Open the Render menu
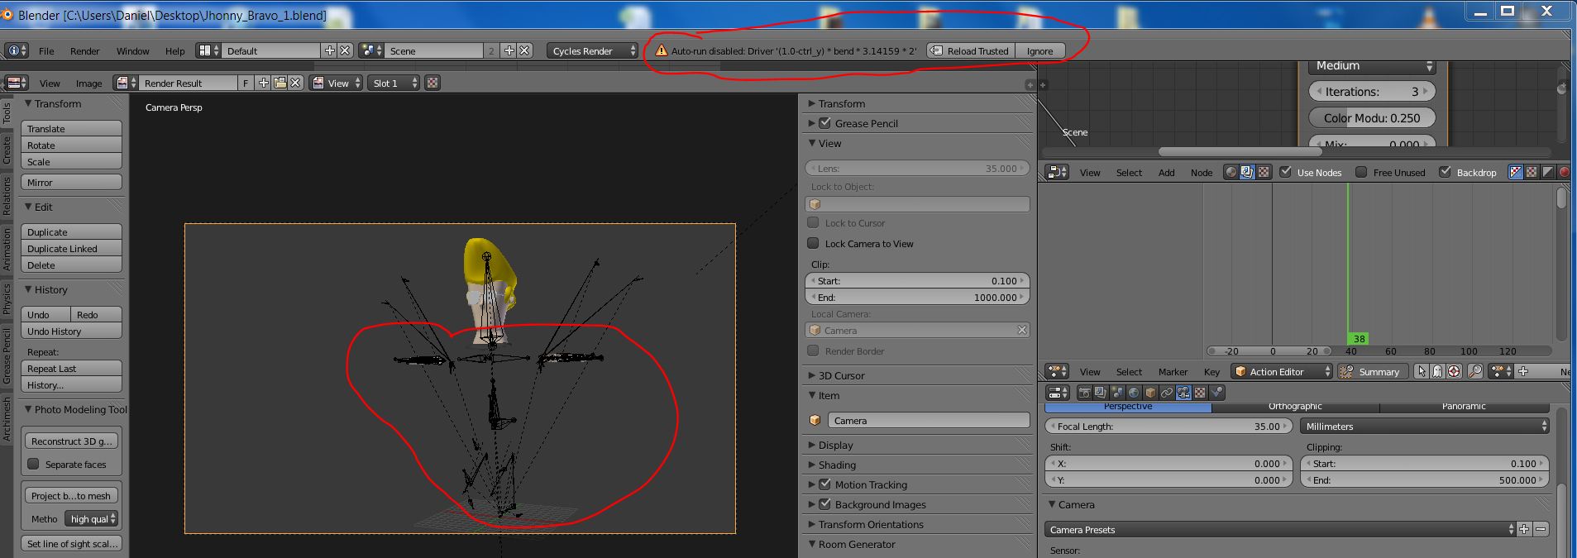Image resolution: width=1577 pixels, height=558 pixels. [x=84, y=50]
